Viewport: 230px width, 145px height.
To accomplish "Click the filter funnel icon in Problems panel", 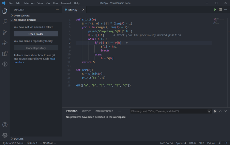I will (209, 111).
